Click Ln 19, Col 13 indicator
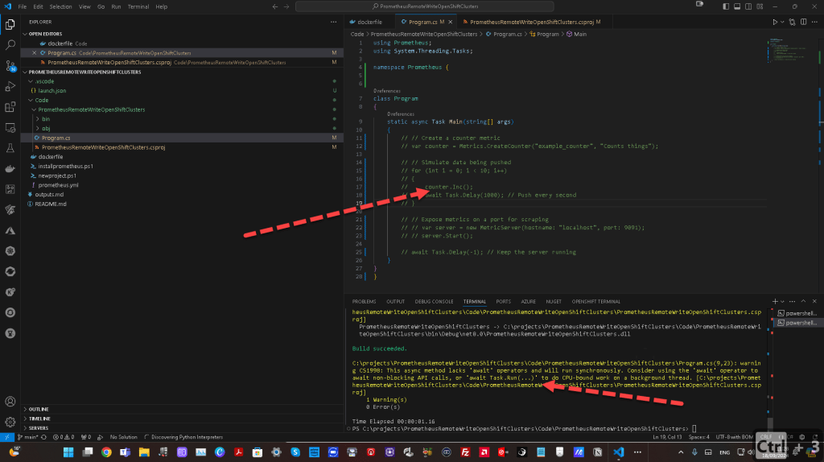 pos(667,437)
